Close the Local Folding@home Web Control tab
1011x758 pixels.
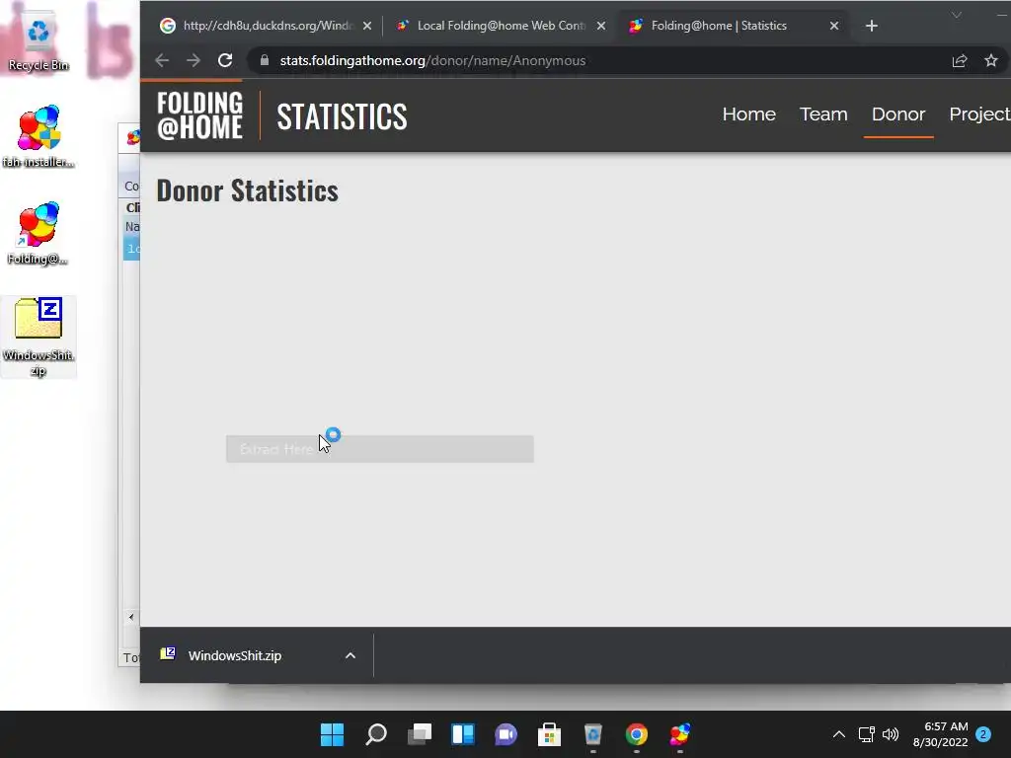point(601,26)
